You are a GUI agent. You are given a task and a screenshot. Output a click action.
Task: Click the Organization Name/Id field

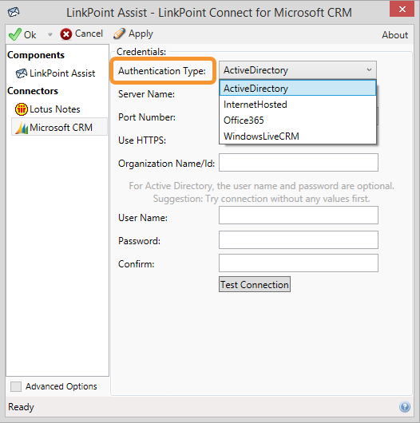pos(299,162)
